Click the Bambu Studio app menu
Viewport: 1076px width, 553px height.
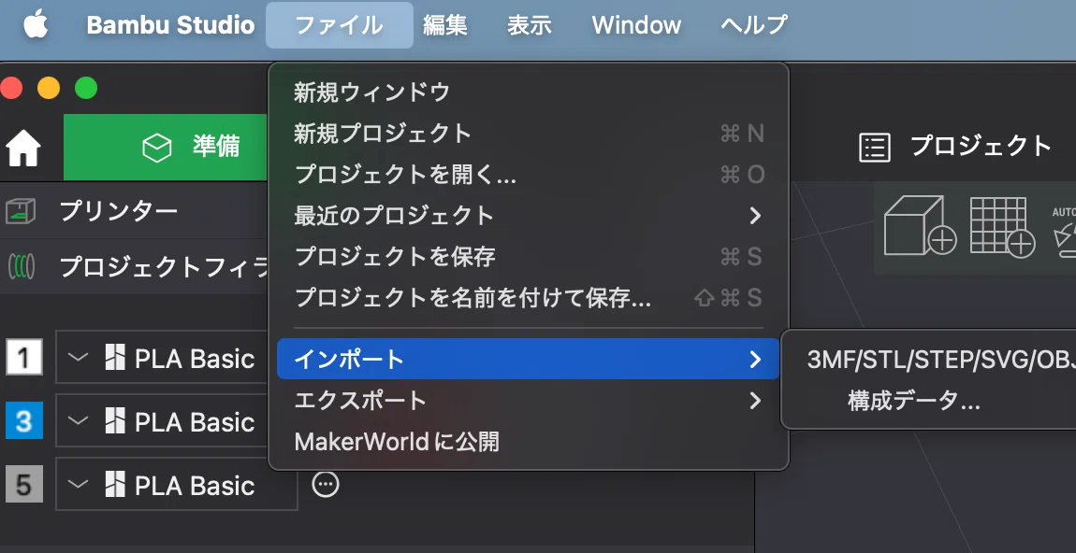click(x=170, y=25)
